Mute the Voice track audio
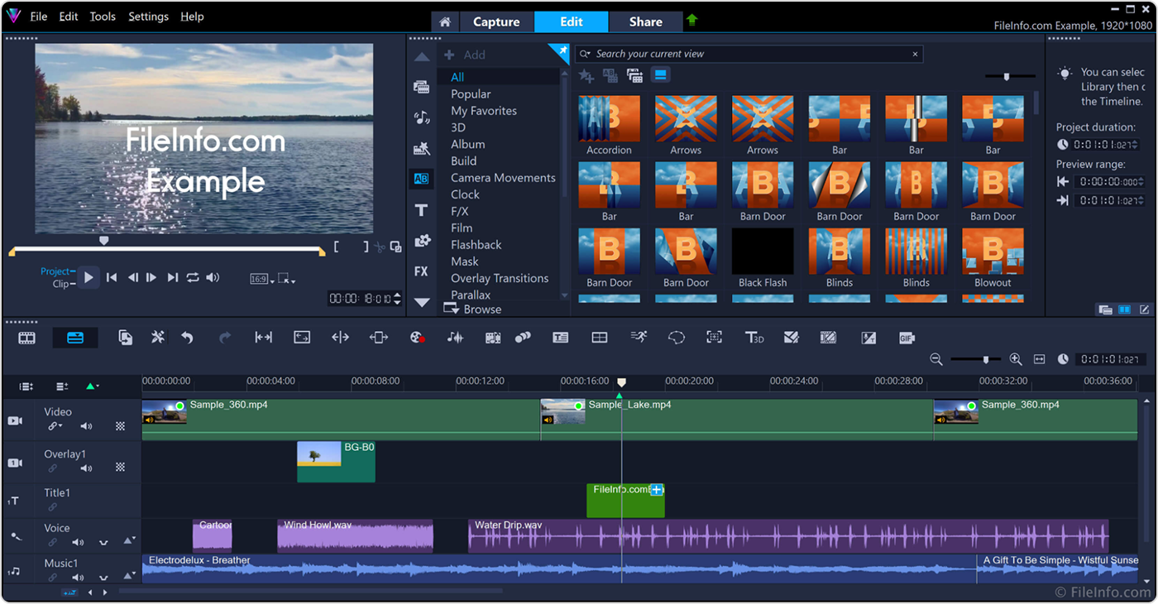Viewport: 1158px width, 604px height. (x=78, y=543)
